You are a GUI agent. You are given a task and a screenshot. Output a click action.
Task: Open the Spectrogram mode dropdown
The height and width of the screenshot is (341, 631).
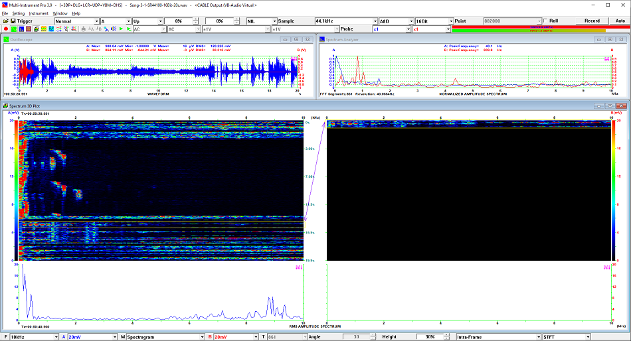(201, 337)
